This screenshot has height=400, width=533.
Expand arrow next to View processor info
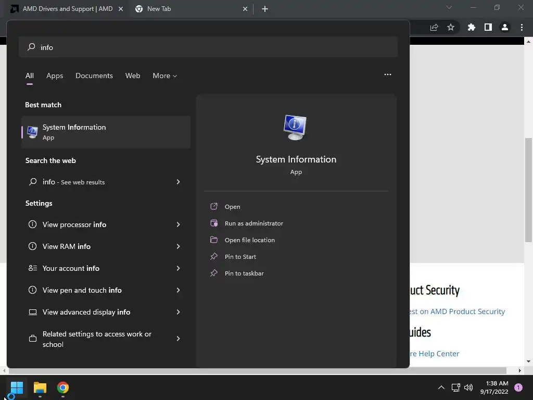point(178,224)
